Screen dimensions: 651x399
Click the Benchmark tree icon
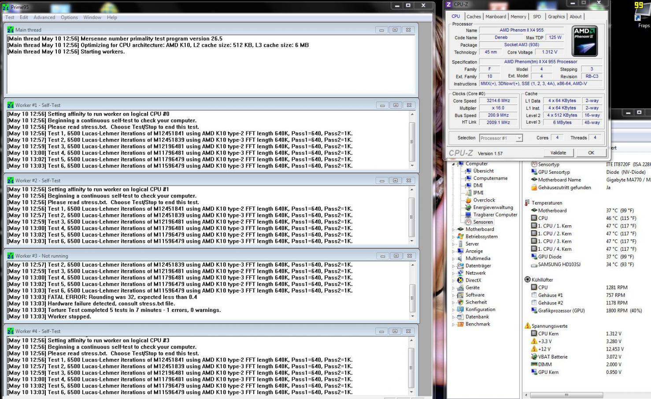point(460,324)
